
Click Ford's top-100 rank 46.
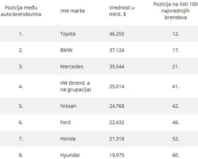(x=176, y=122)
